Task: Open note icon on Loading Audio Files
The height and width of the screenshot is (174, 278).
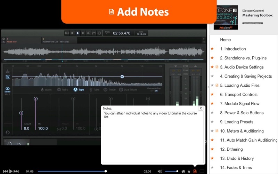Action: (x=216, y=85)
